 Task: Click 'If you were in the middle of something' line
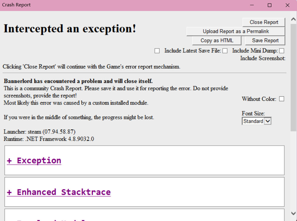(x=79, y=117)
